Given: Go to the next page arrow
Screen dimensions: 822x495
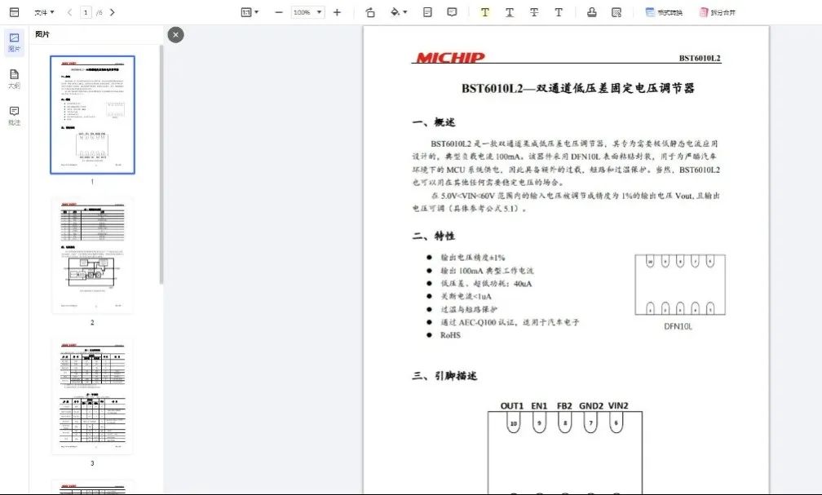Looking at the screenshot, I should pos(113,12).
